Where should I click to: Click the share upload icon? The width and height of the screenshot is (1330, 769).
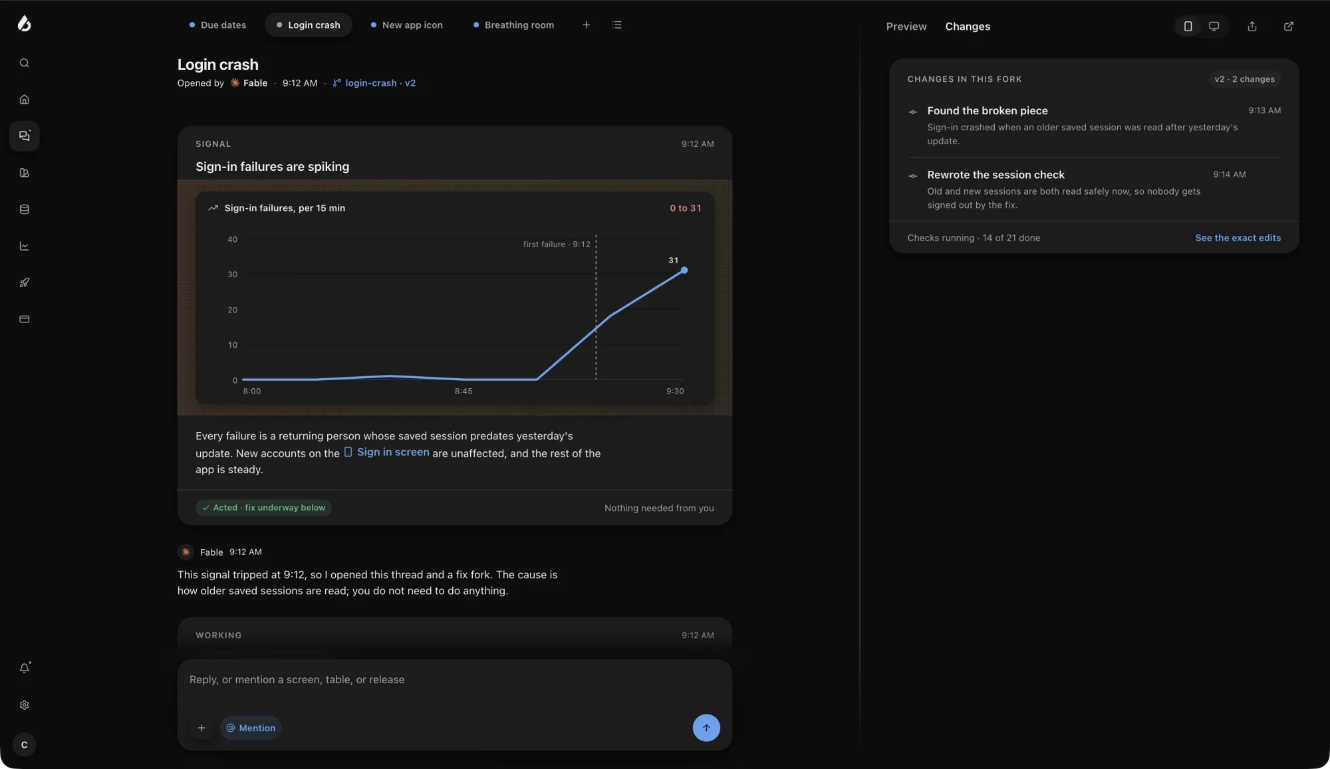[1252, 27]
